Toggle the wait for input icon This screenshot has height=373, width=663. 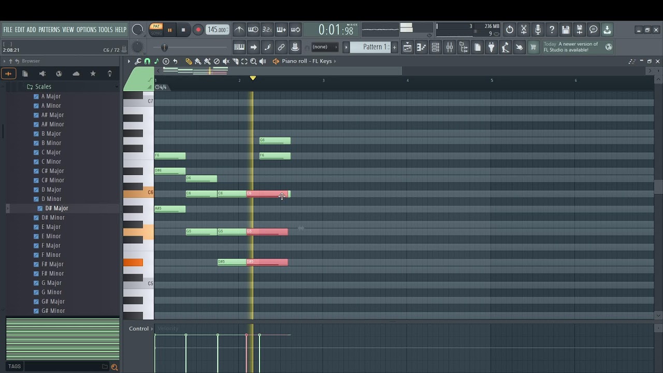tap(253, 30)
